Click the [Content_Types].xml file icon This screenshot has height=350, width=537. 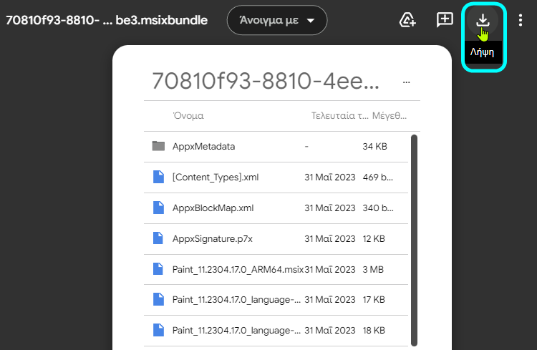coord(158,177)
